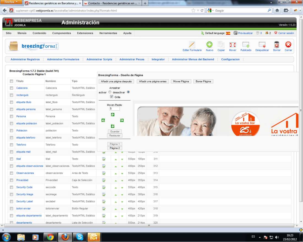Click the Despublicar toolbar icon

(x=262, y=45)
